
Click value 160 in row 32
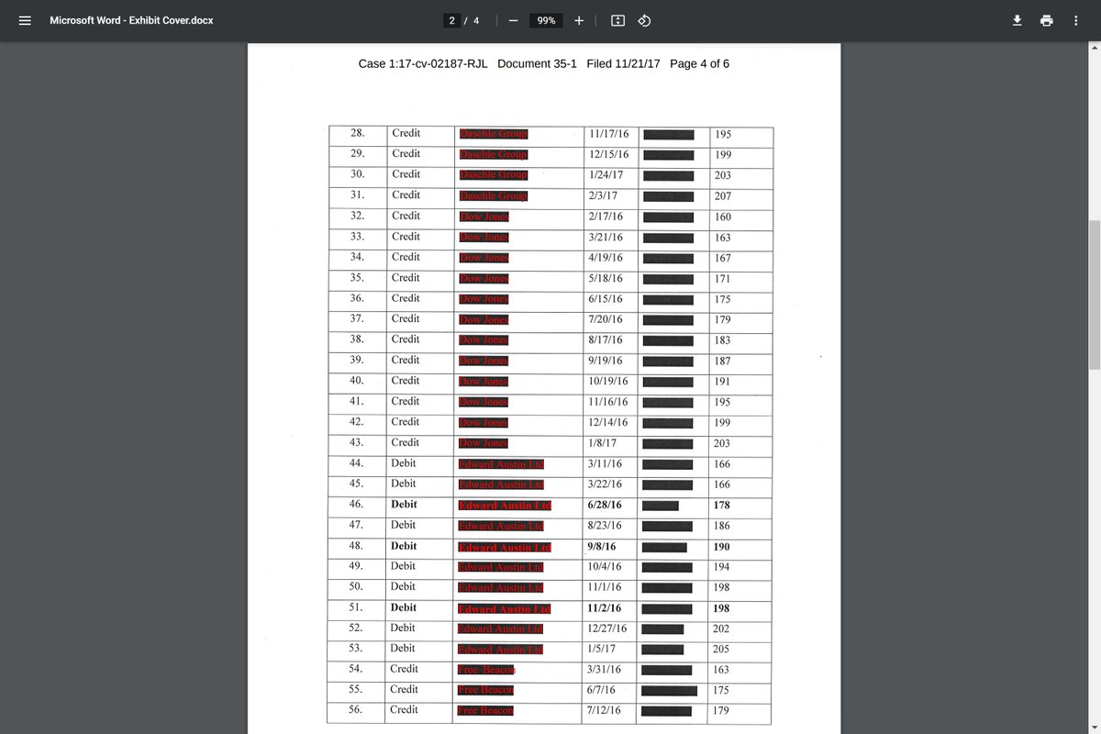723,217
